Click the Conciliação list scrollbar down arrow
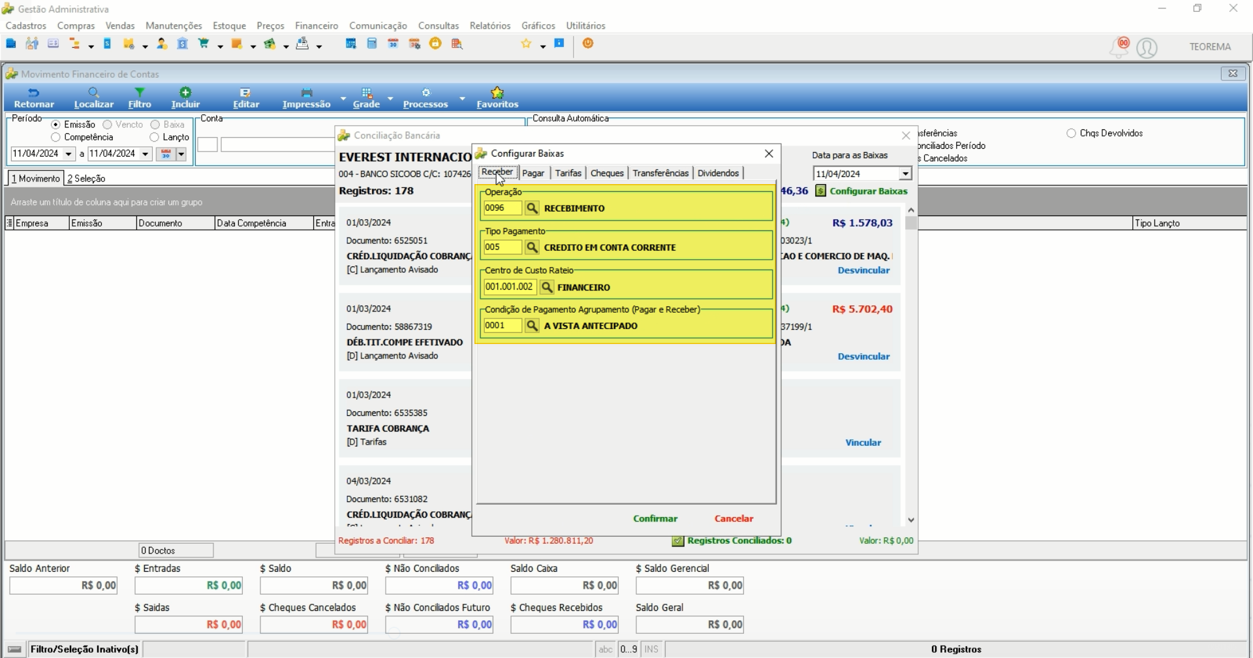This screenshot has width=1253, height=658. tap(911, 520)
